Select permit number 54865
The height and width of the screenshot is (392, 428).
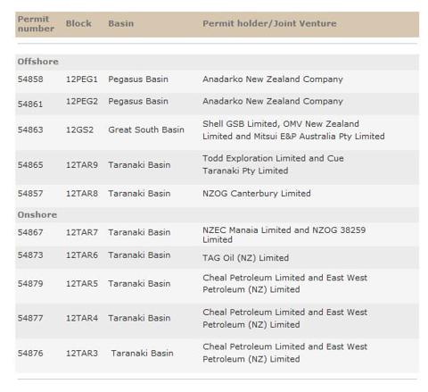(30, 165)
